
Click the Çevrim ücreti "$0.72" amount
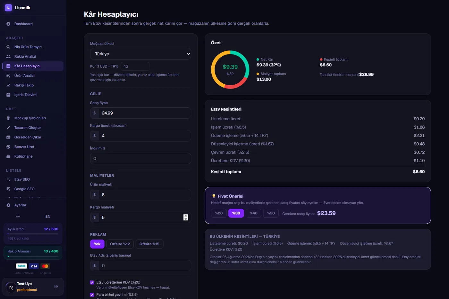click(x=419, y=152)
